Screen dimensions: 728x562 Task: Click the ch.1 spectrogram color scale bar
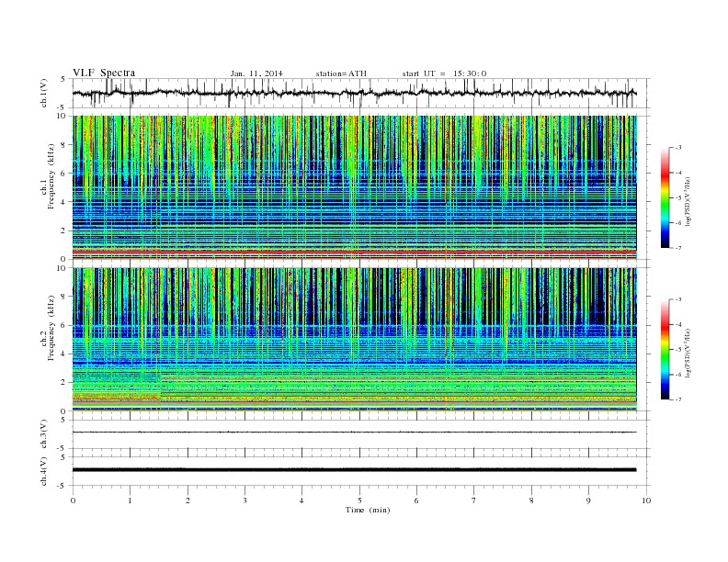click(x=665, y=197)
